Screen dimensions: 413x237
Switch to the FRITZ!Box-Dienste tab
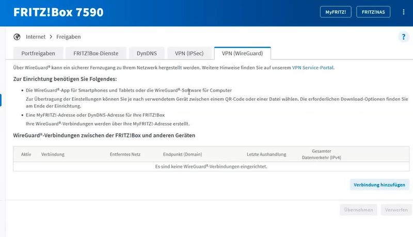(96, 54)
